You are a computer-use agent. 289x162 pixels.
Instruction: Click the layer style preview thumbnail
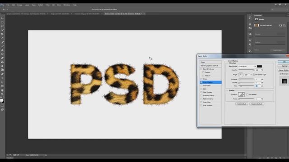(x=284, y=81)
